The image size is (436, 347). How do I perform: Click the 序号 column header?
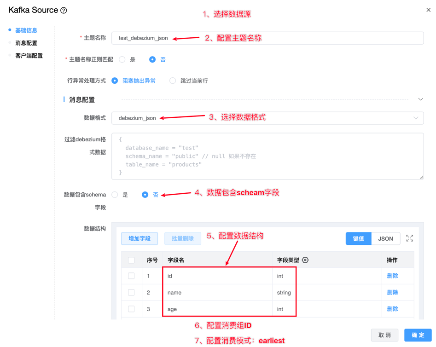[152, 260]
